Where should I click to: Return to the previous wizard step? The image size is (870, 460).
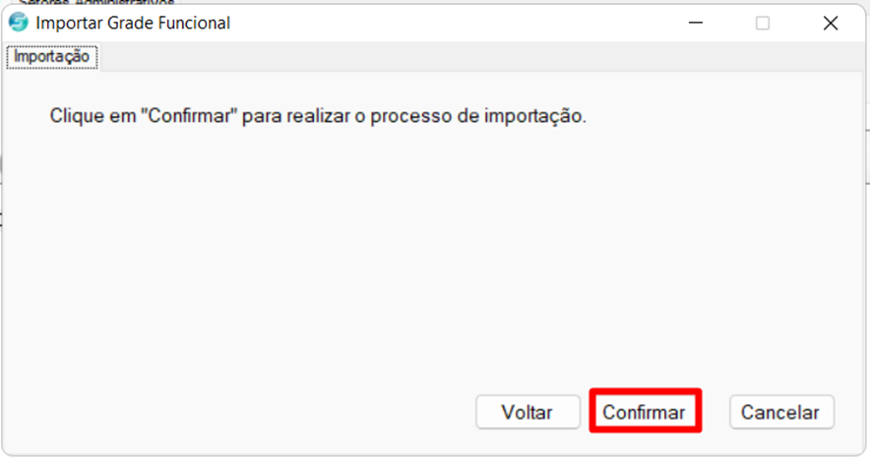pos(528,412)
